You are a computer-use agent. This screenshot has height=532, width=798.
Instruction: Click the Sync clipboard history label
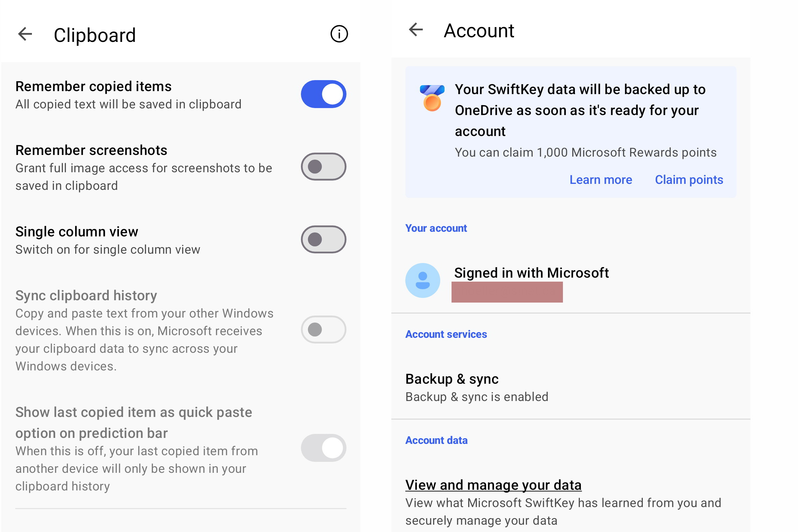click(86, 296)
